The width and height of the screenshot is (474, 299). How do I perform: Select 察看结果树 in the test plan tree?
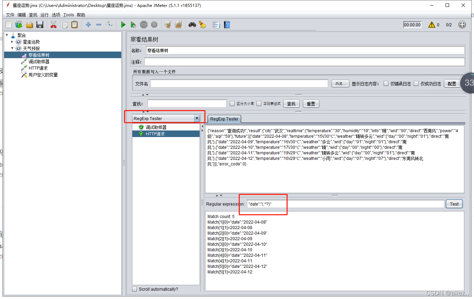point(39,55)
